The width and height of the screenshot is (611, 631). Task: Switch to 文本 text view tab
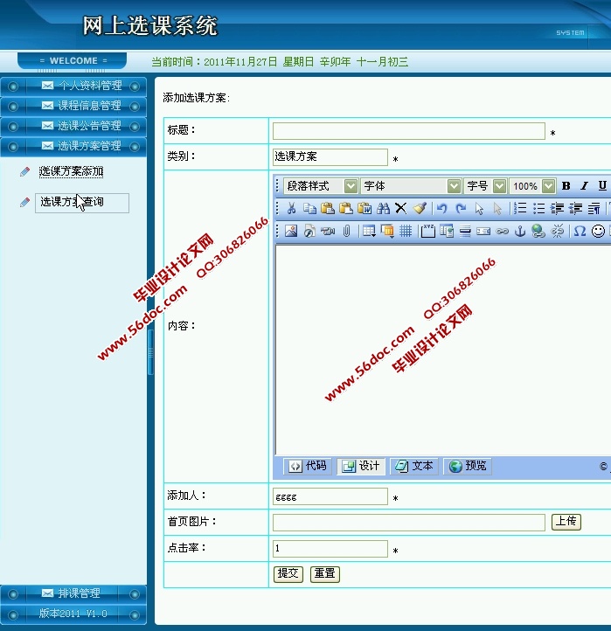(x=414, y=466)
